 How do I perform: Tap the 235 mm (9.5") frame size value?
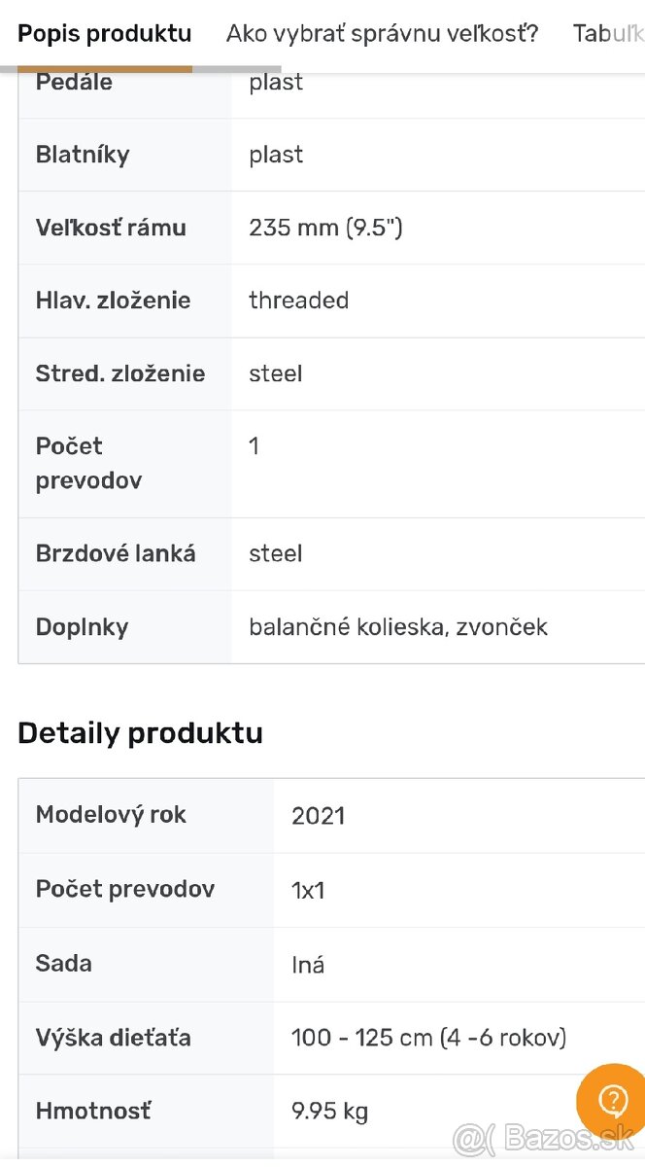[x=325, y=228]
